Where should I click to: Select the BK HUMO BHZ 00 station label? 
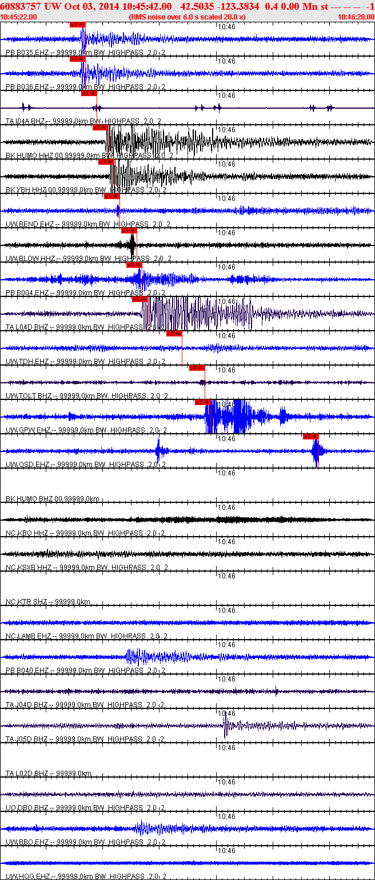pyautogui.click(x=52, y=499)
